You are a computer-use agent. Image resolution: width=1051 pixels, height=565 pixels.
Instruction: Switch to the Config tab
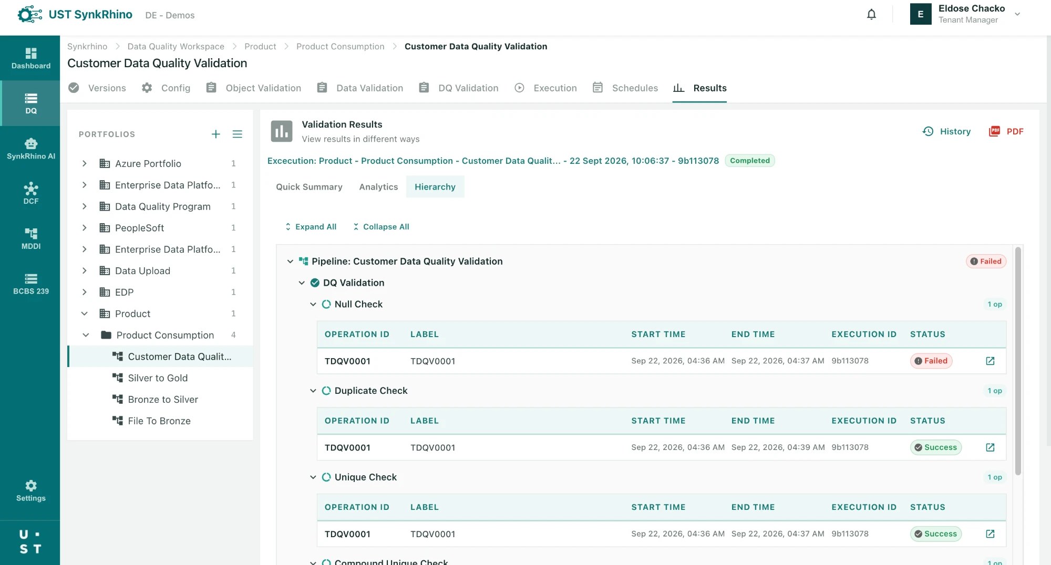tap(166, 88)
